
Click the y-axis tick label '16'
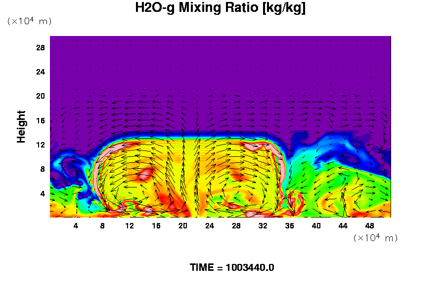pos(41,121)
